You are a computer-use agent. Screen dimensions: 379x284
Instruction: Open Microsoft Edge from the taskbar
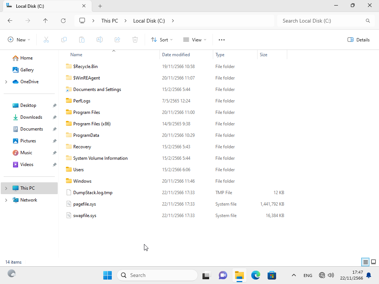[256, 275]
